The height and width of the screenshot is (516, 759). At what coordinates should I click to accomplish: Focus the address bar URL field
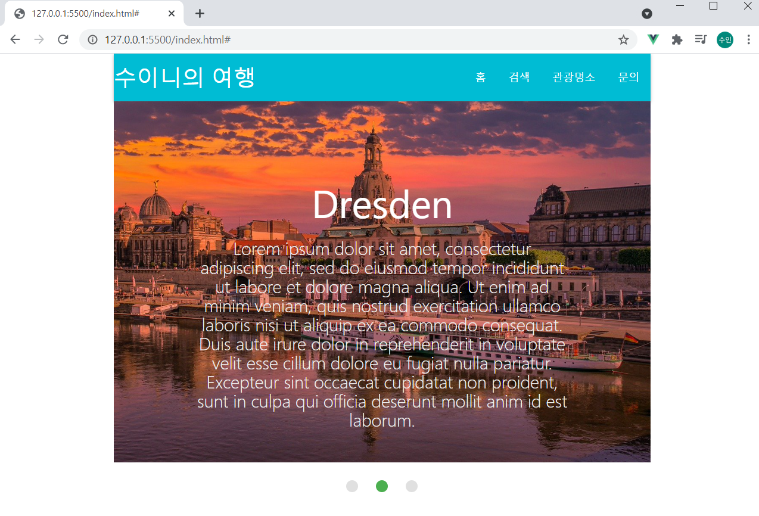point(357,40)
